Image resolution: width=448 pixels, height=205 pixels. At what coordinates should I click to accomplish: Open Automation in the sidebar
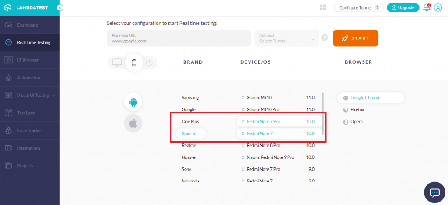pos(28,78)
